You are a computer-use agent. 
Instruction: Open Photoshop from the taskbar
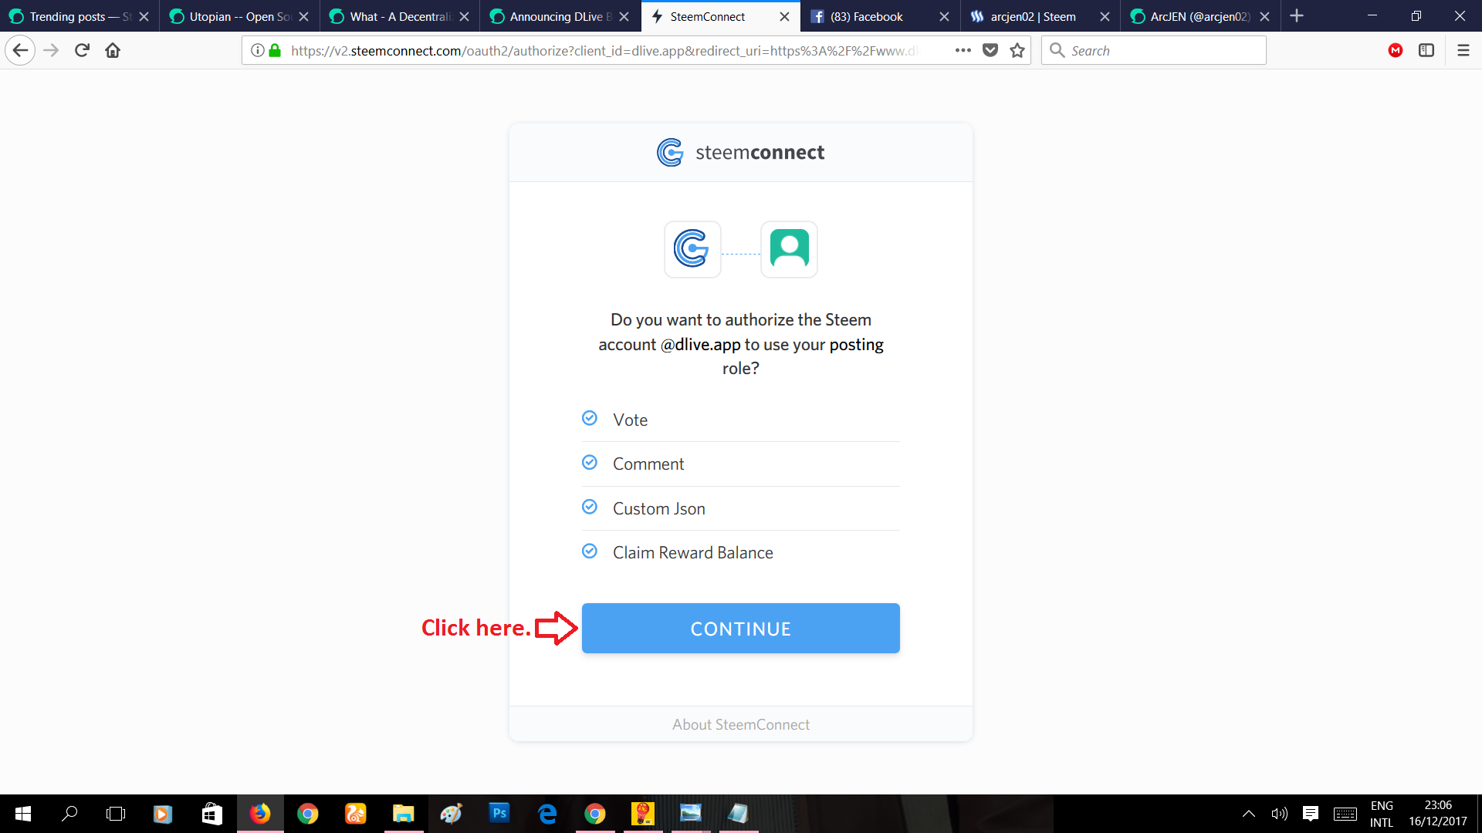499,813
